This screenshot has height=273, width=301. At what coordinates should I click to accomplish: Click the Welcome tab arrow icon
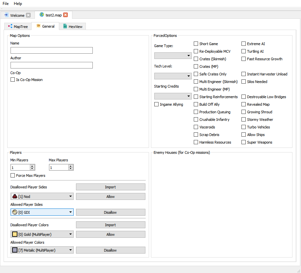(6, 15)
